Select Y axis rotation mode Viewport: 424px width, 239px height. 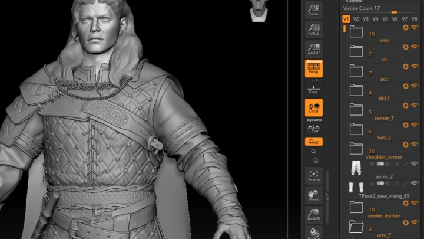click(314, 152)
